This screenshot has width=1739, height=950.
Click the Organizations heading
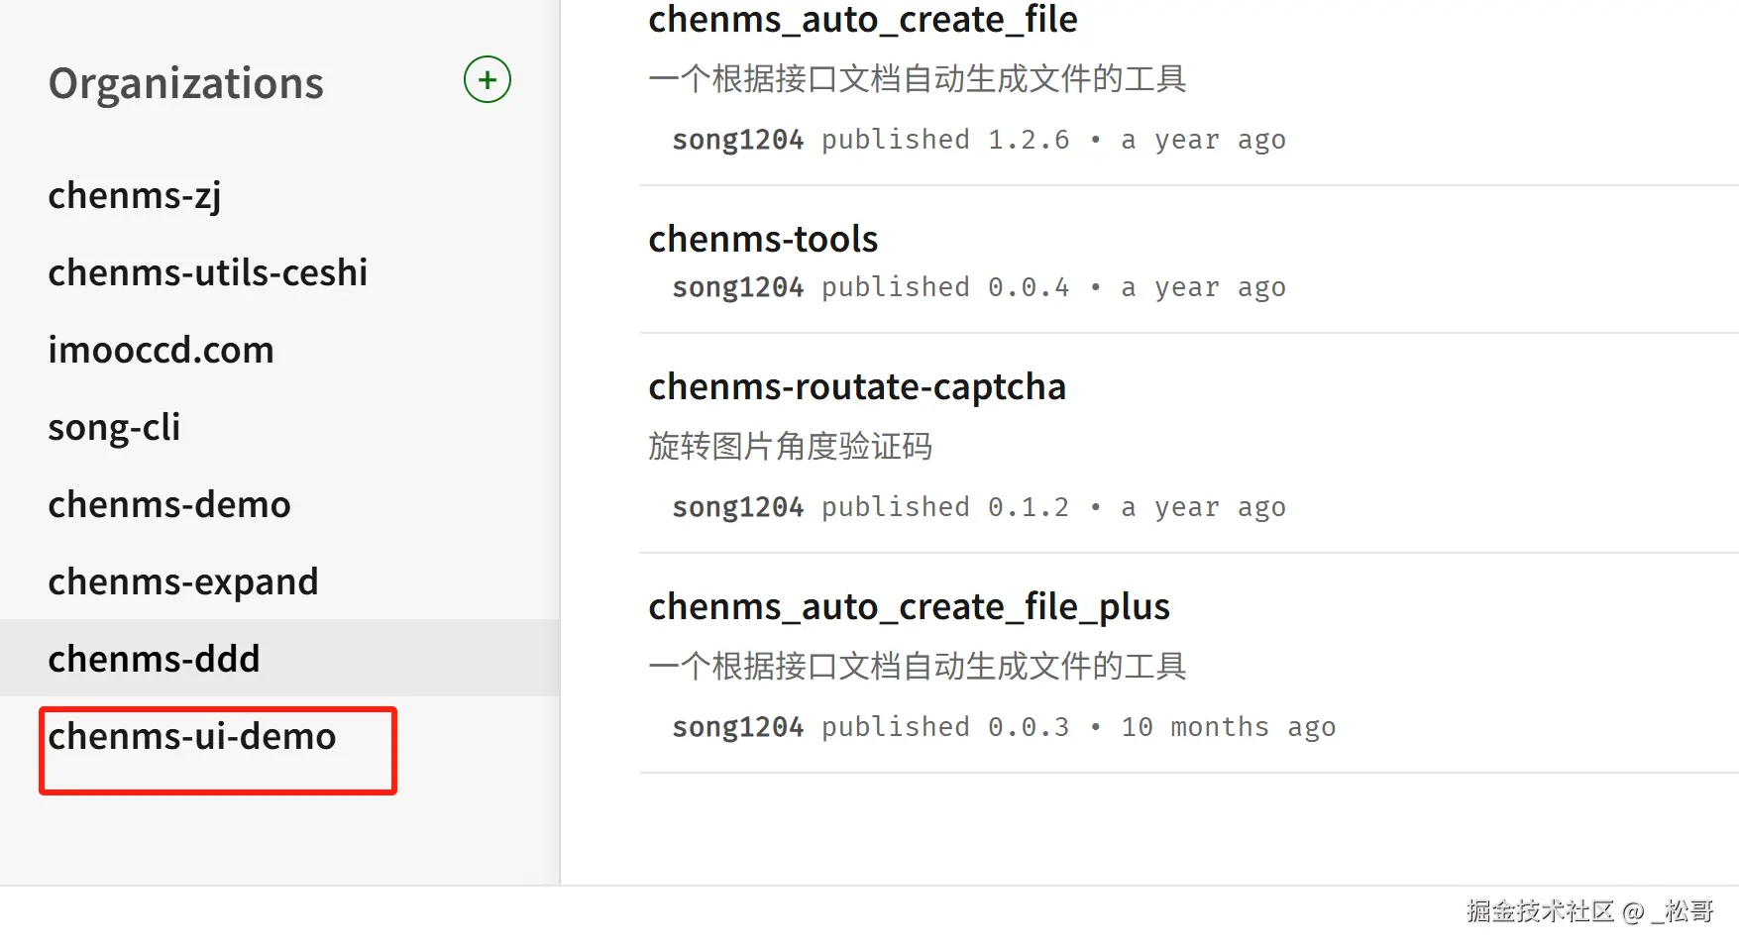click(x=186, y=84)
